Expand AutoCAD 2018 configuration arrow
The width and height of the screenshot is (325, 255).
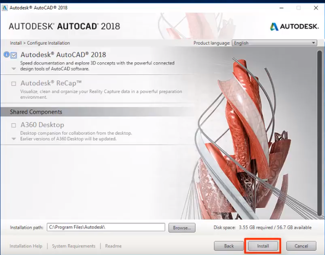pos(14,69)
